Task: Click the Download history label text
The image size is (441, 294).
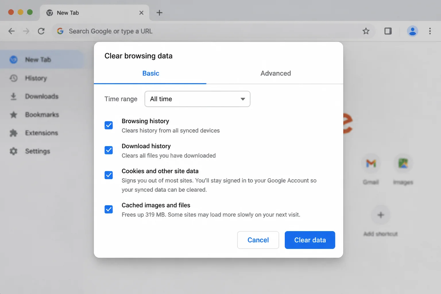Action: tap(146, 146)
